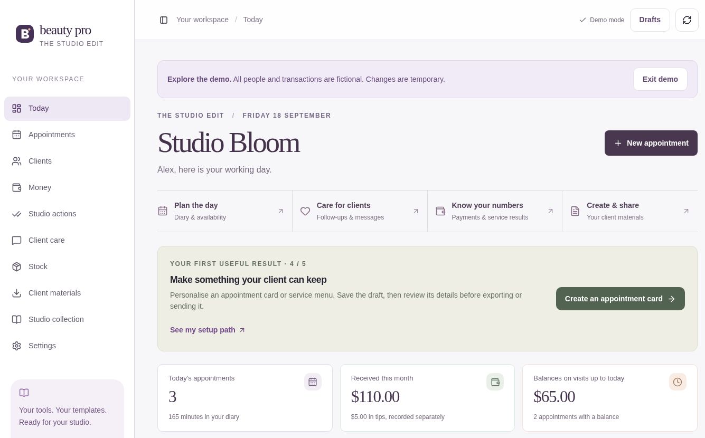
Task: Toggle the sidebar panel icon
Action: (164, 20)
